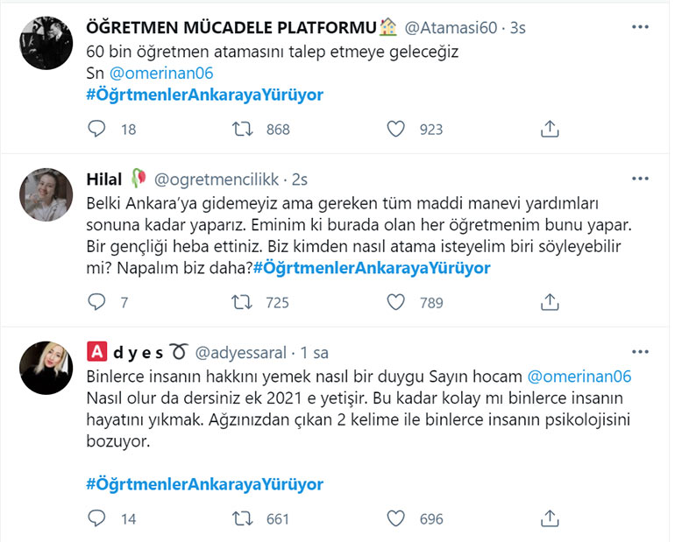Open Hilal's profile picture
This screenshot has width=675, height=542.
[x=46, y=194]
